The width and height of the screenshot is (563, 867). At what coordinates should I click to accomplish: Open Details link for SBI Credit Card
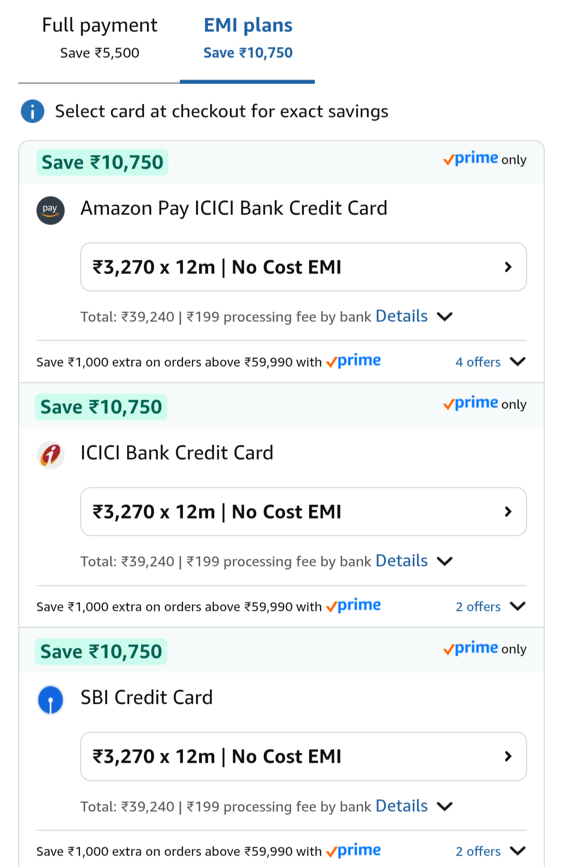point(401,806)
